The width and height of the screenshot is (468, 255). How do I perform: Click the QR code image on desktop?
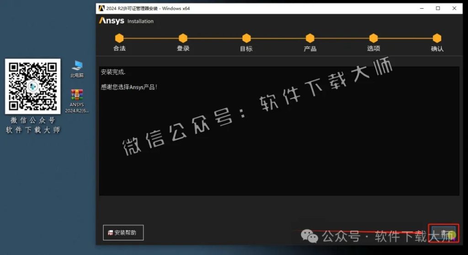pos(33,86)
